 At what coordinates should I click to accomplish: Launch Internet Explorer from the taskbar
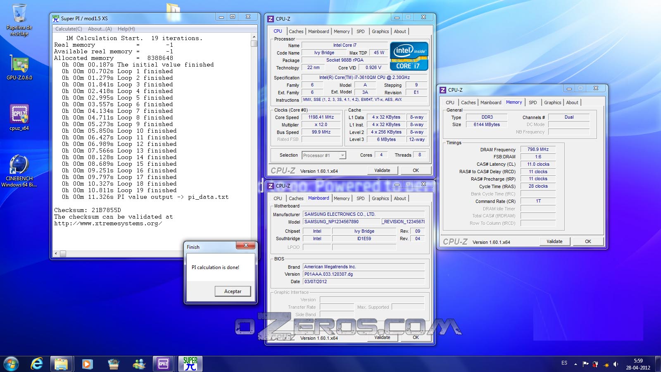coord(37,364)
